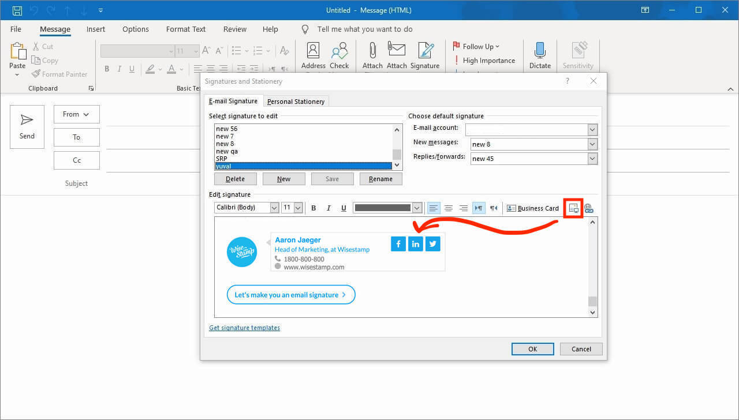Image resolution: width=739 pixels, height=420 pixels.
Task: Open the Review ribbon tab
Action: pos(235,29)
